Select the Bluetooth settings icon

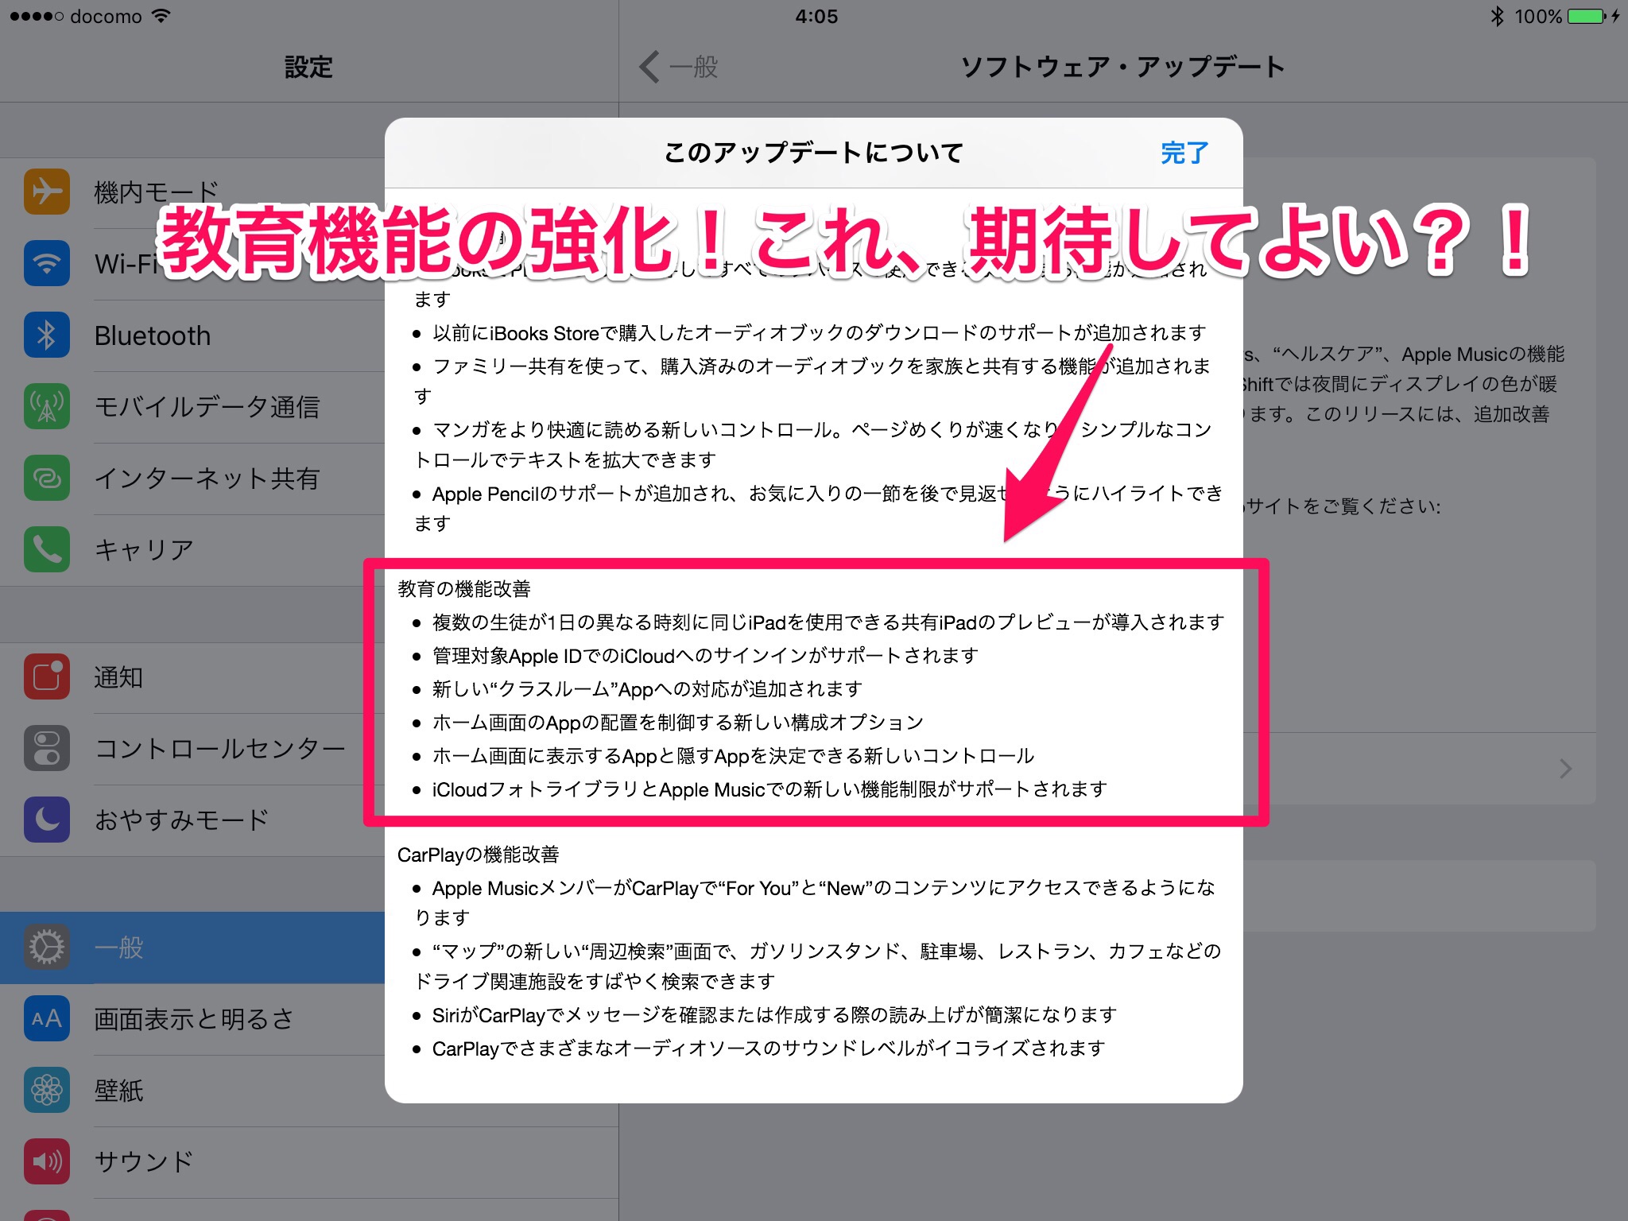pos(47,335)
